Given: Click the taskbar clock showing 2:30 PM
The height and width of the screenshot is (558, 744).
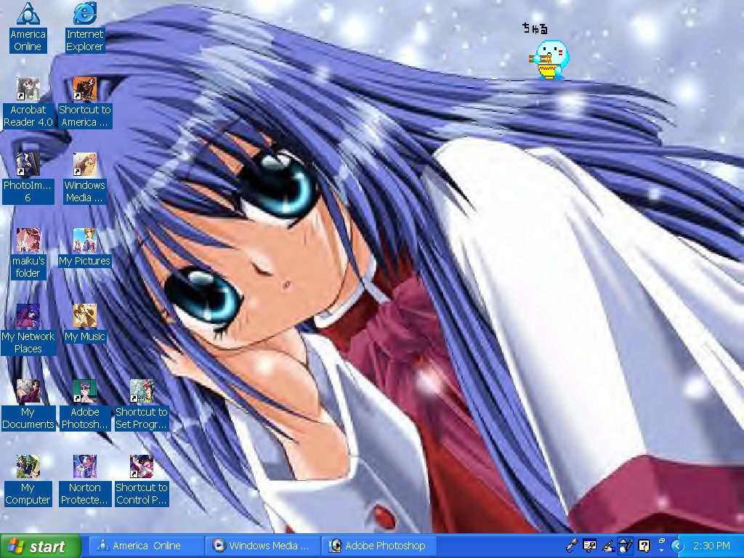Looking at the screenshot, I should tap(711, 546).
